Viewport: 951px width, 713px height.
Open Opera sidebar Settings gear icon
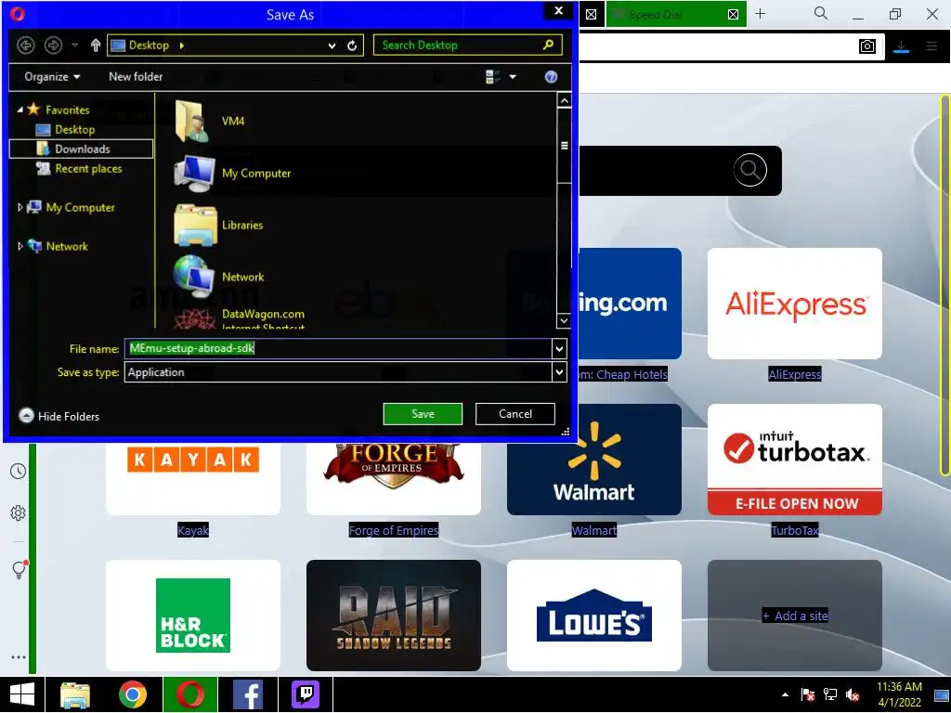19,512
